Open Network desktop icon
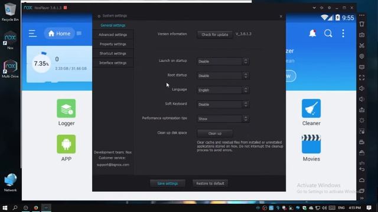This screenshot has width=378, height=212. (11, 183)
